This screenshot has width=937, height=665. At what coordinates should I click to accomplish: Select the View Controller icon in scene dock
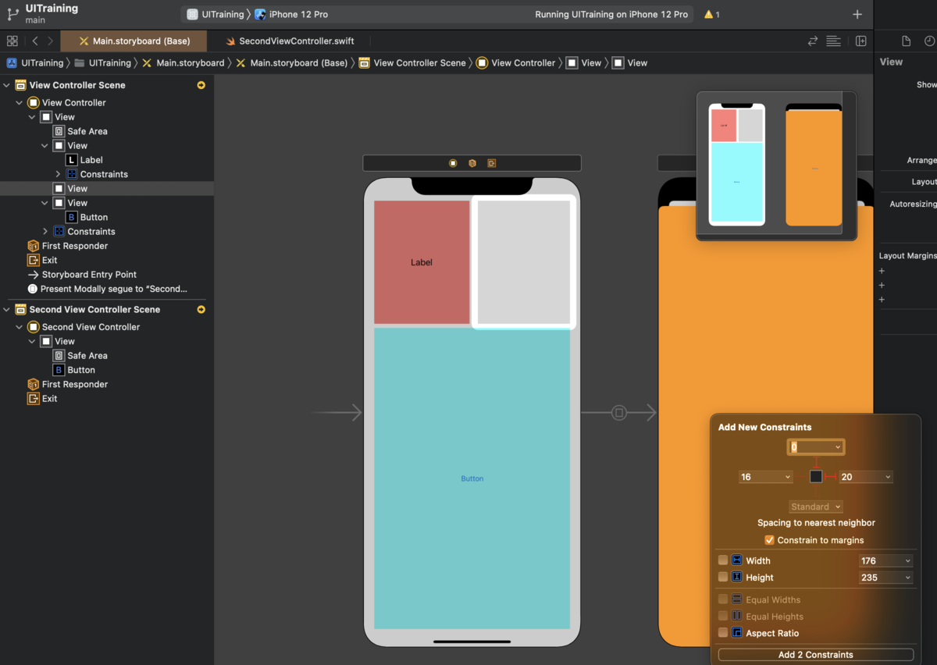point(453,163)
